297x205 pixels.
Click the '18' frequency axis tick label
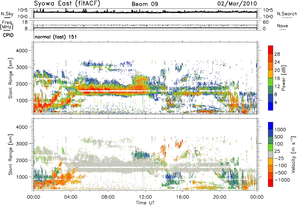(25, 22)
